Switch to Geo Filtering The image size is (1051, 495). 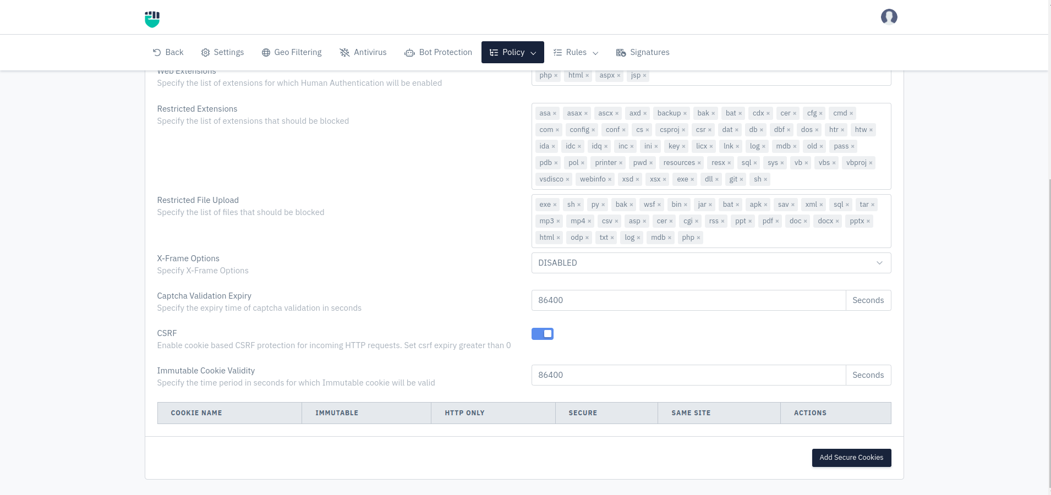(x=292, y=52)
